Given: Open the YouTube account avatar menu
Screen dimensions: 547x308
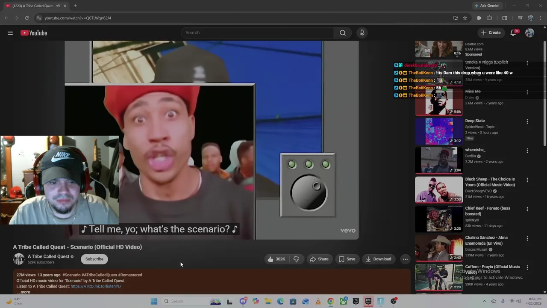Looking at the screenshot, I should (529, 33).
